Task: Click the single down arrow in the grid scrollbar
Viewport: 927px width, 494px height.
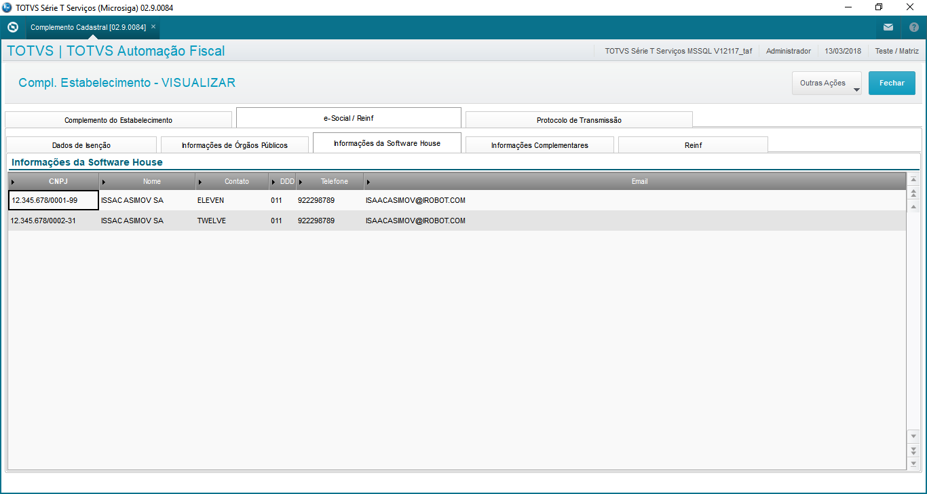Action: pos(913,436)
